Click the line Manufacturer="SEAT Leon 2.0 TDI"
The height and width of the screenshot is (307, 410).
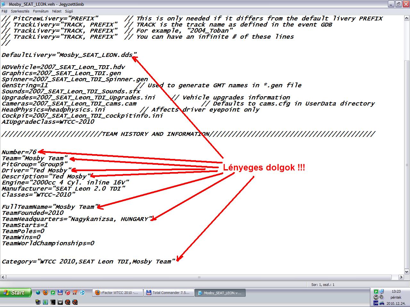pos(63,189)
